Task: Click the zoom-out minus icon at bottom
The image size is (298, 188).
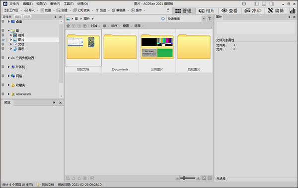Action: [177, 178]
